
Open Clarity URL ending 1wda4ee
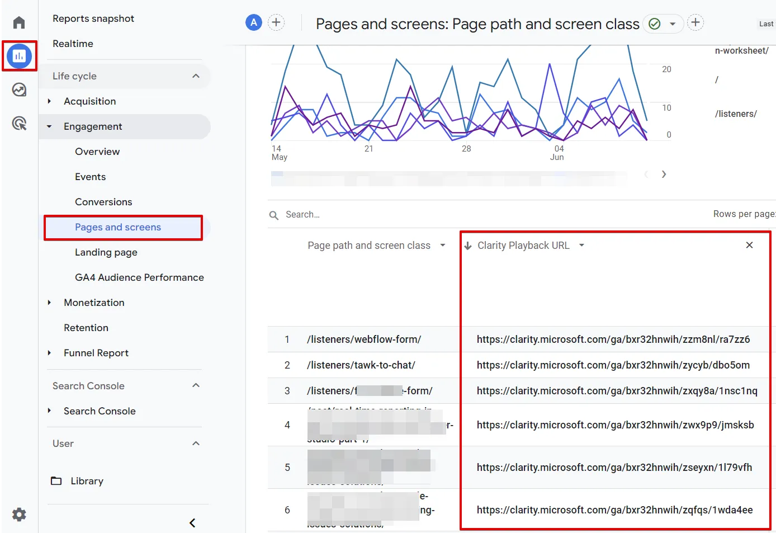pos(614,510)
